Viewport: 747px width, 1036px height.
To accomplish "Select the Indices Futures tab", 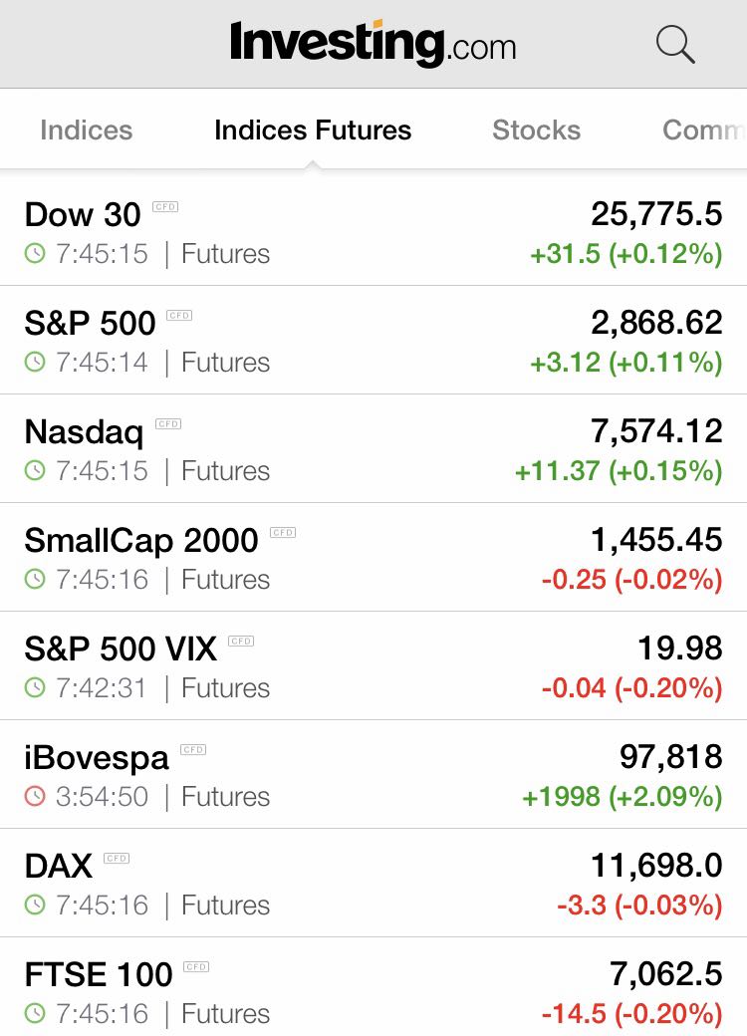I will point(313,130).
